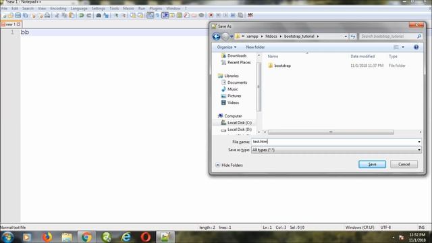The width and height of the screenshot is (432, 243).
Task: Click the New folder button
Action: point(255,47)
